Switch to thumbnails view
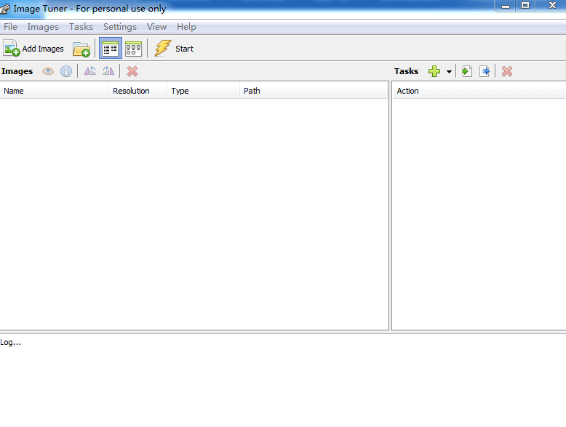This screenshot has width=566, height=427. [x=133, y=48]
